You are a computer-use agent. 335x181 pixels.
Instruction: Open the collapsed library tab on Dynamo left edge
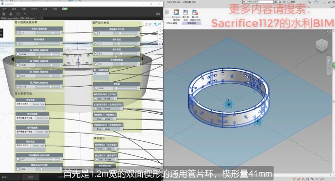pyautogui.click(x=1, y=33)
